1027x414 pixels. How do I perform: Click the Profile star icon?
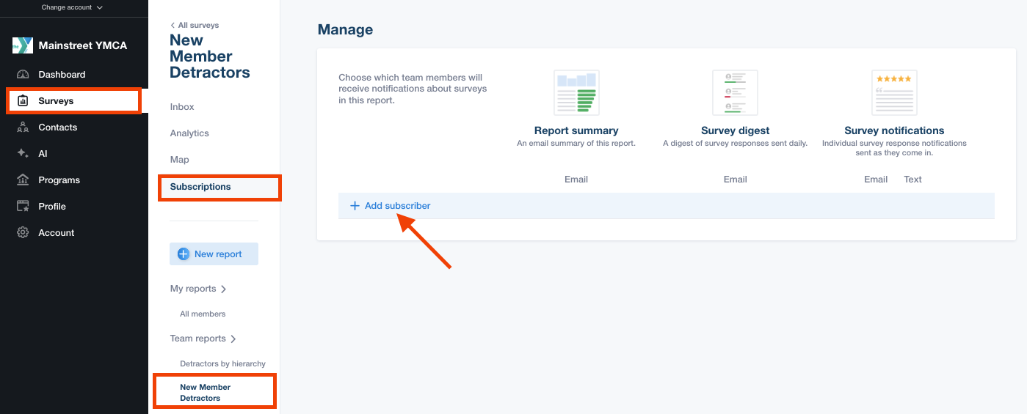click(23, 207)
